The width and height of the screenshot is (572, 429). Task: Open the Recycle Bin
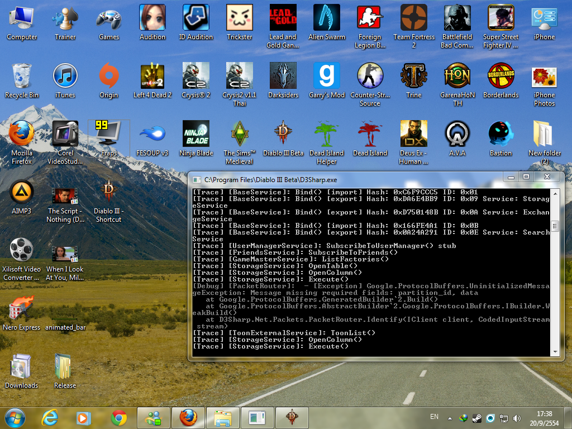pos(22,80)
